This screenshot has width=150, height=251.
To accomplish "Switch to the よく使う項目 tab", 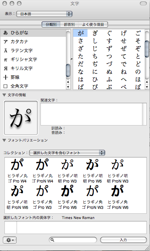I will [x=93, y=24].
